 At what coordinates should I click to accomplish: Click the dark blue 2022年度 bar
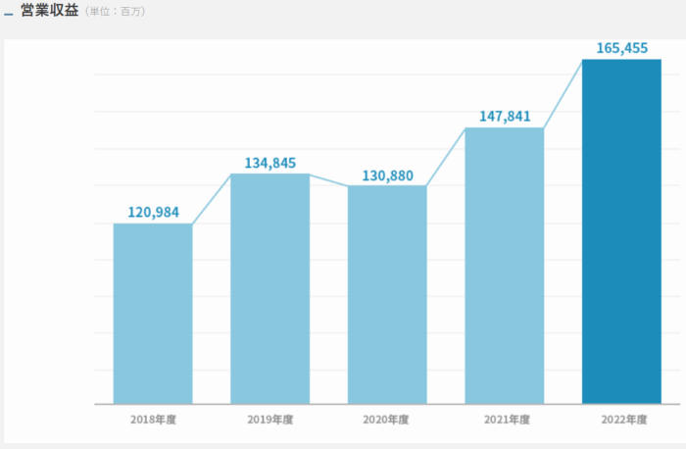[621, 230]
